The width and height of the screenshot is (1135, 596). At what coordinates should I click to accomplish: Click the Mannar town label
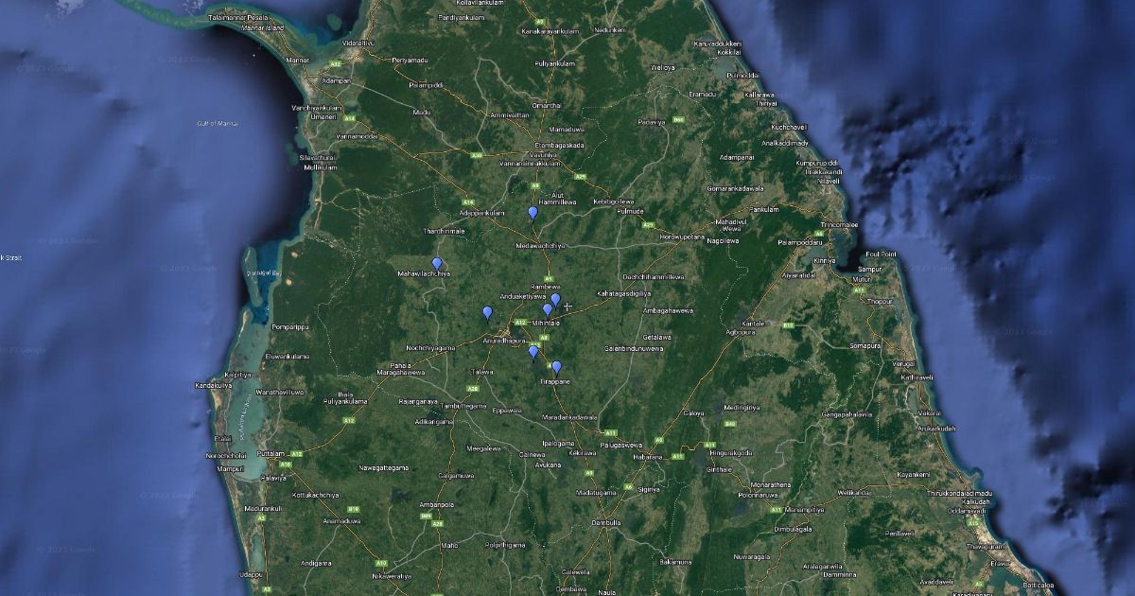click(297, 60)
